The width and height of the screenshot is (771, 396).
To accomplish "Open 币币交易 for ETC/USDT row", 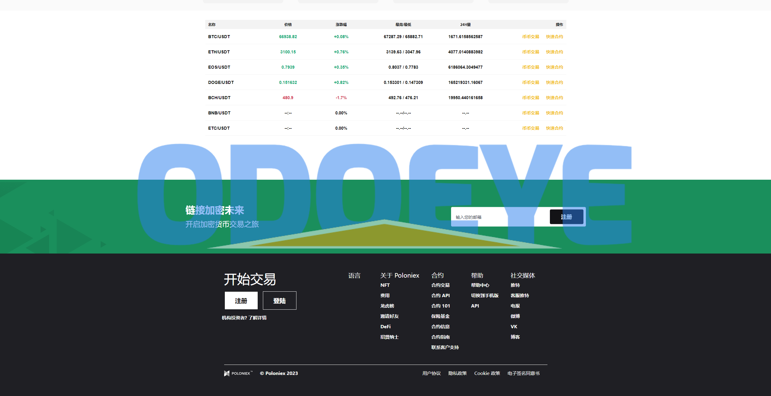I will (530, 128).
